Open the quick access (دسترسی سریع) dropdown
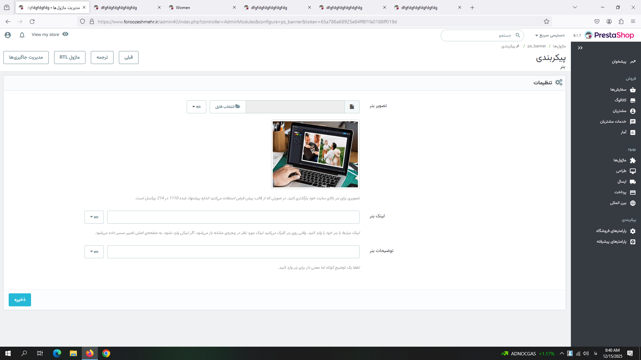 tap(550, 35)
